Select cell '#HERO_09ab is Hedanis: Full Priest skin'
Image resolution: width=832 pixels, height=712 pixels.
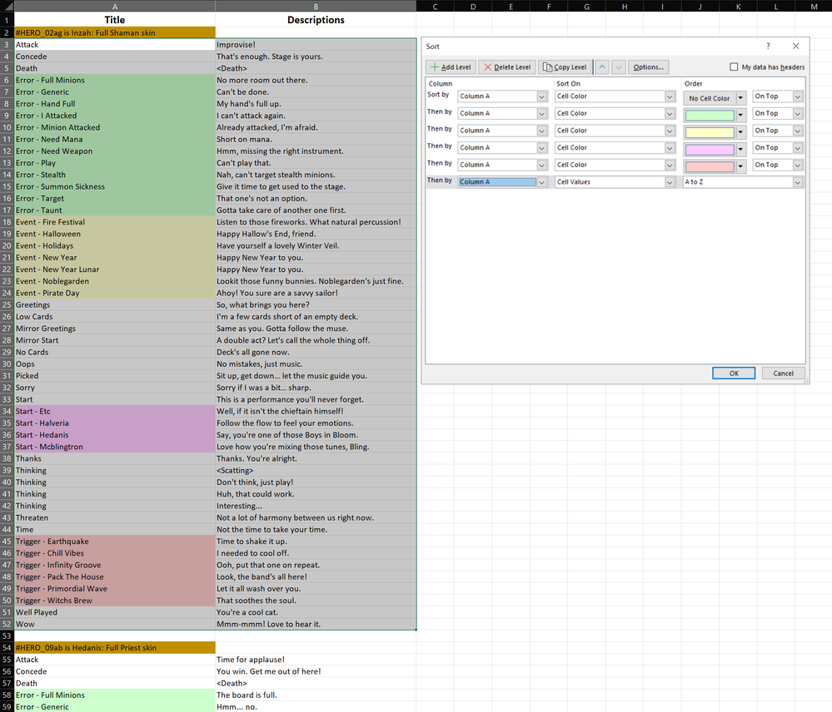tap(115, 648)
